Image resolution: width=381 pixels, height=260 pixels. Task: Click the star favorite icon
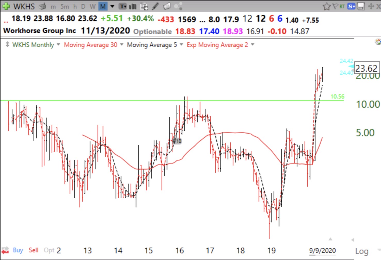click(x=327, y=6)
